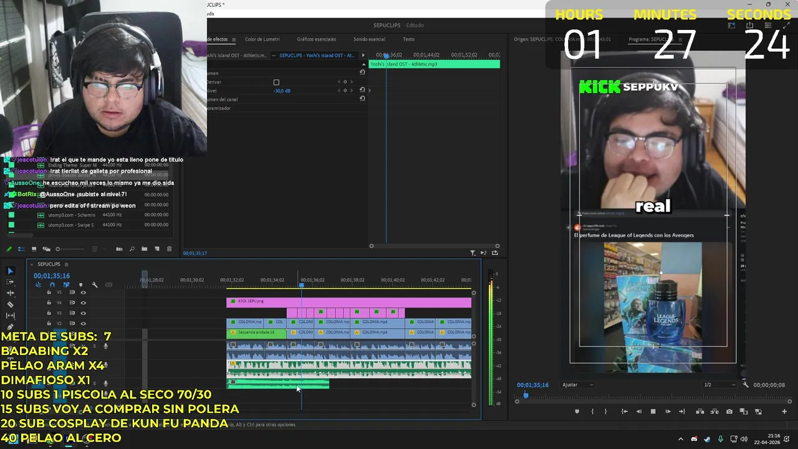
Task: Select the Ripple Edit tool
Action: (10, 293)
